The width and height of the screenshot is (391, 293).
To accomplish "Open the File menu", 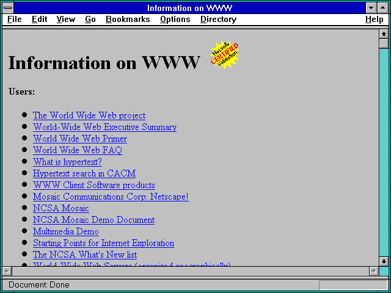I will (x=15, y=20).
